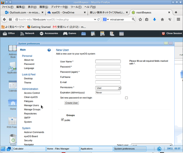Open Firefox hamburger menu
The image size is (183, 153).
click(x=178, y=19)
